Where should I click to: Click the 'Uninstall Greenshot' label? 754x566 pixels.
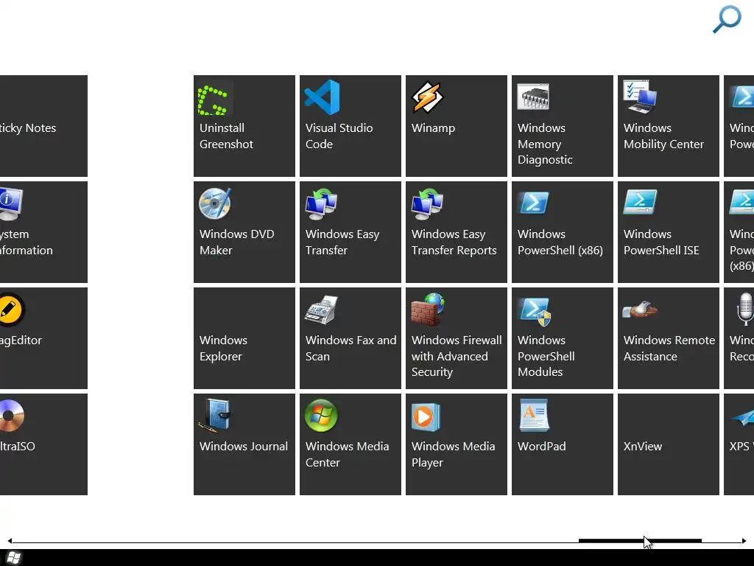[x=226, y=136]
